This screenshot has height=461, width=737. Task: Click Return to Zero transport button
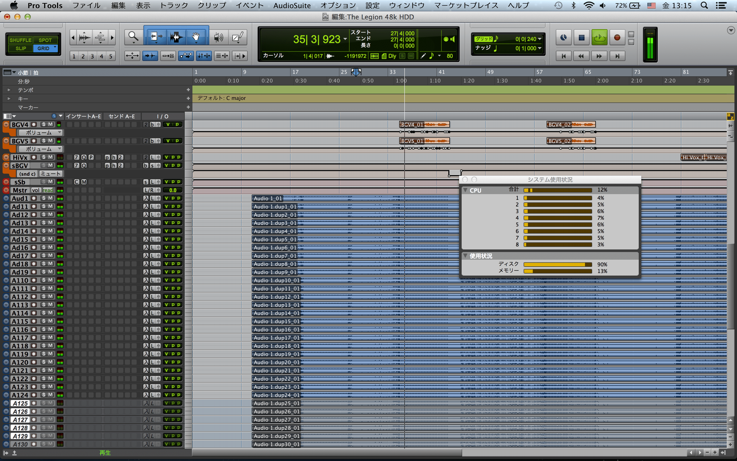pyautogui.click(x=564, y=56)
